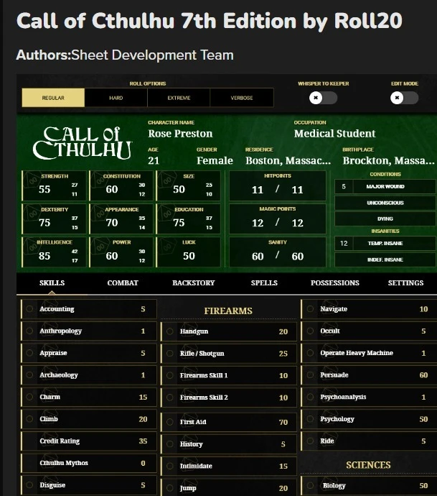Screen dimensions: 437x496
Task: Open the Skills tab
Action: 52,283
